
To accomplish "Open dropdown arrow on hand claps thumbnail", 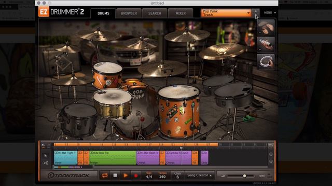I will coord(260,32).
